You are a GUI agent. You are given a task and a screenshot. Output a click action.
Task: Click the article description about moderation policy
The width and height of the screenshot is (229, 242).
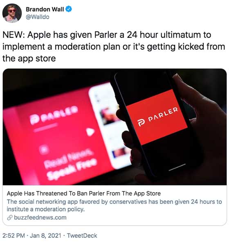[114, 205]
